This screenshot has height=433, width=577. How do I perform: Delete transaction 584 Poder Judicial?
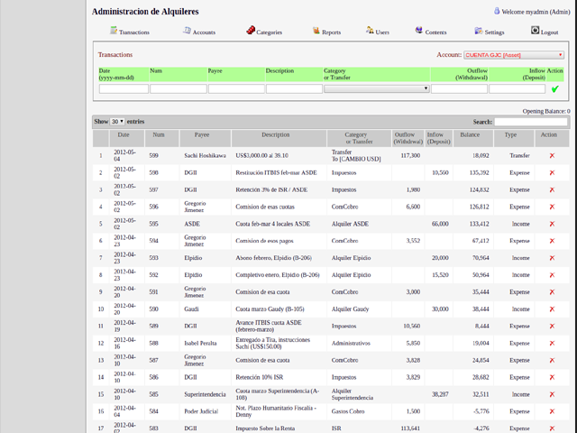pos(552,411)
